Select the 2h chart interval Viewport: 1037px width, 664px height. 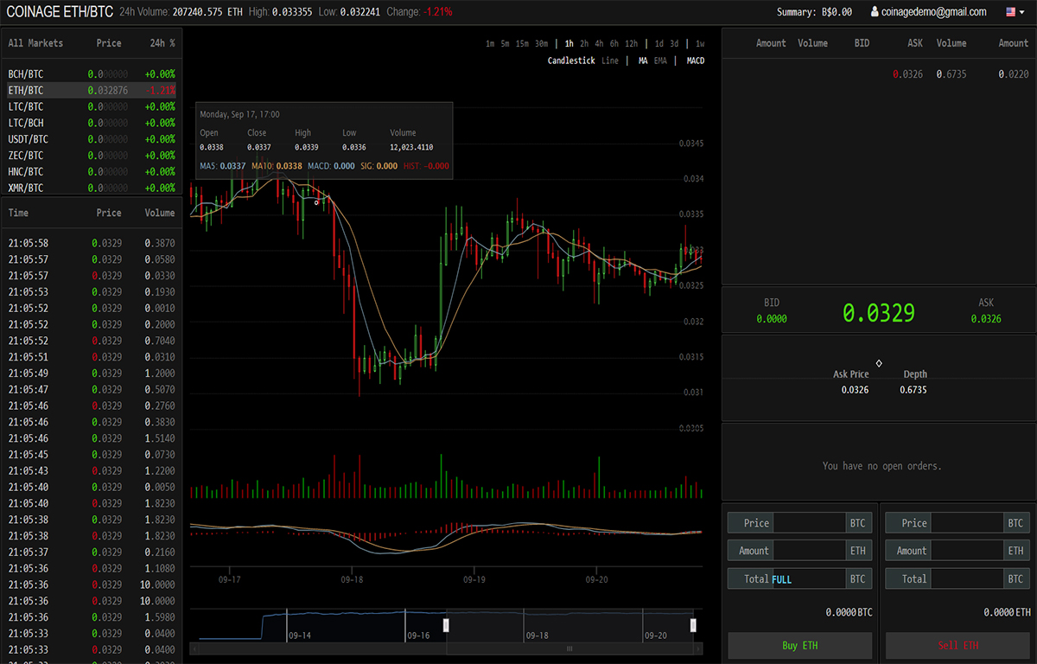[584, 43]
